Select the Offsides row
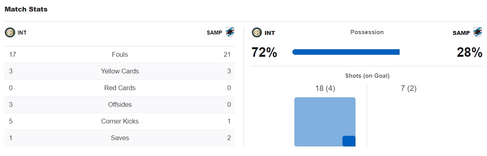Screen dimensions: 487x156 [x=120, y=105]
